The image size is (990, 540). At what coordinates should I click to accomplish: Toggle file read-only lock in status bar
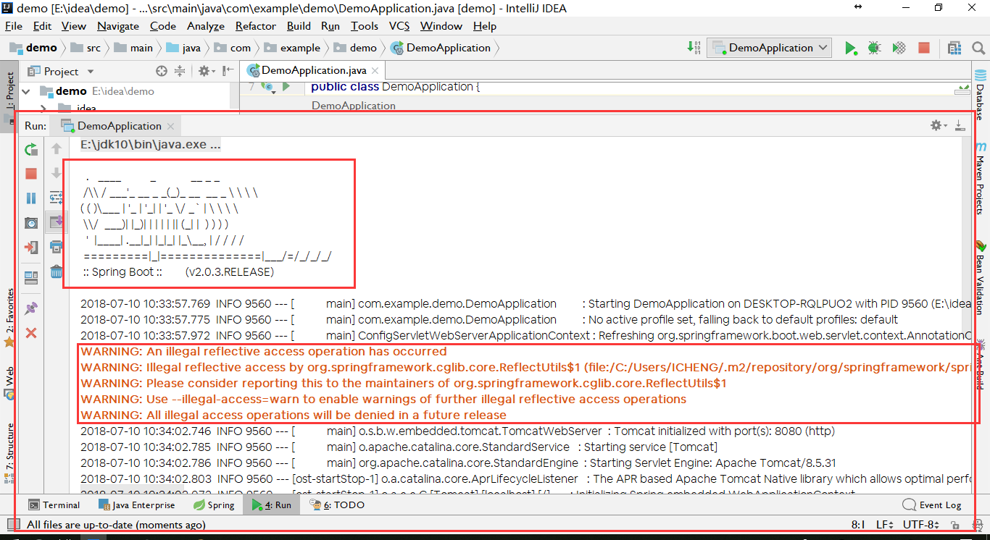pos(956,525)
